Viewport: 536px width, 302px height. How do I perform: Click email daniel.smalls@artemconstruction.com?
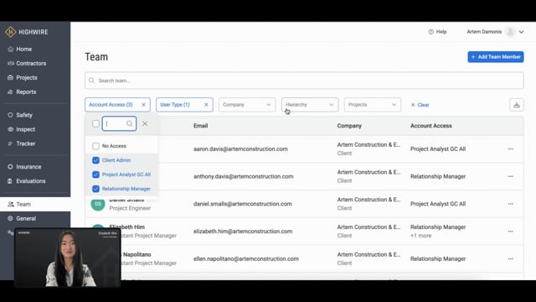tap(243, 204)
